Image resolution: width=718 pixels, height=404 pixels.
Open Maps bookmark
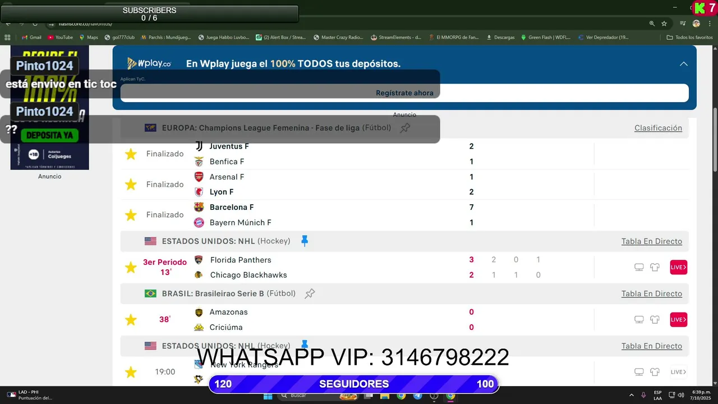(x=89, y=38)
